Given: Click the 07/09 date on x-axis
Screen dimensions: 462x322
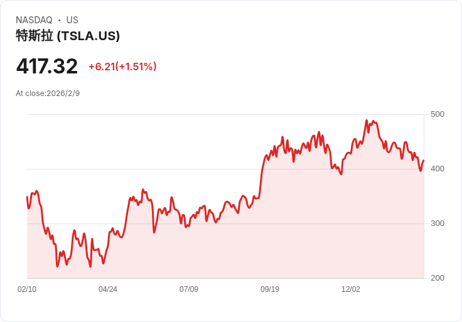Looking at the screenshot, I should pyautogui.click(x=189, y=289).
